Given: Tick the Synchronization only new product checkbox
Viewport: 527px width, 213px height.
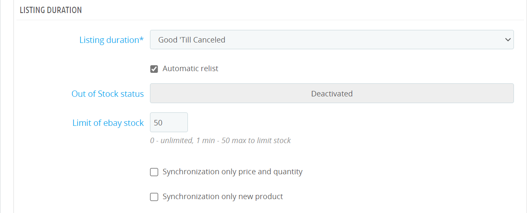Looking at the screenshot, I should [154, 197].
